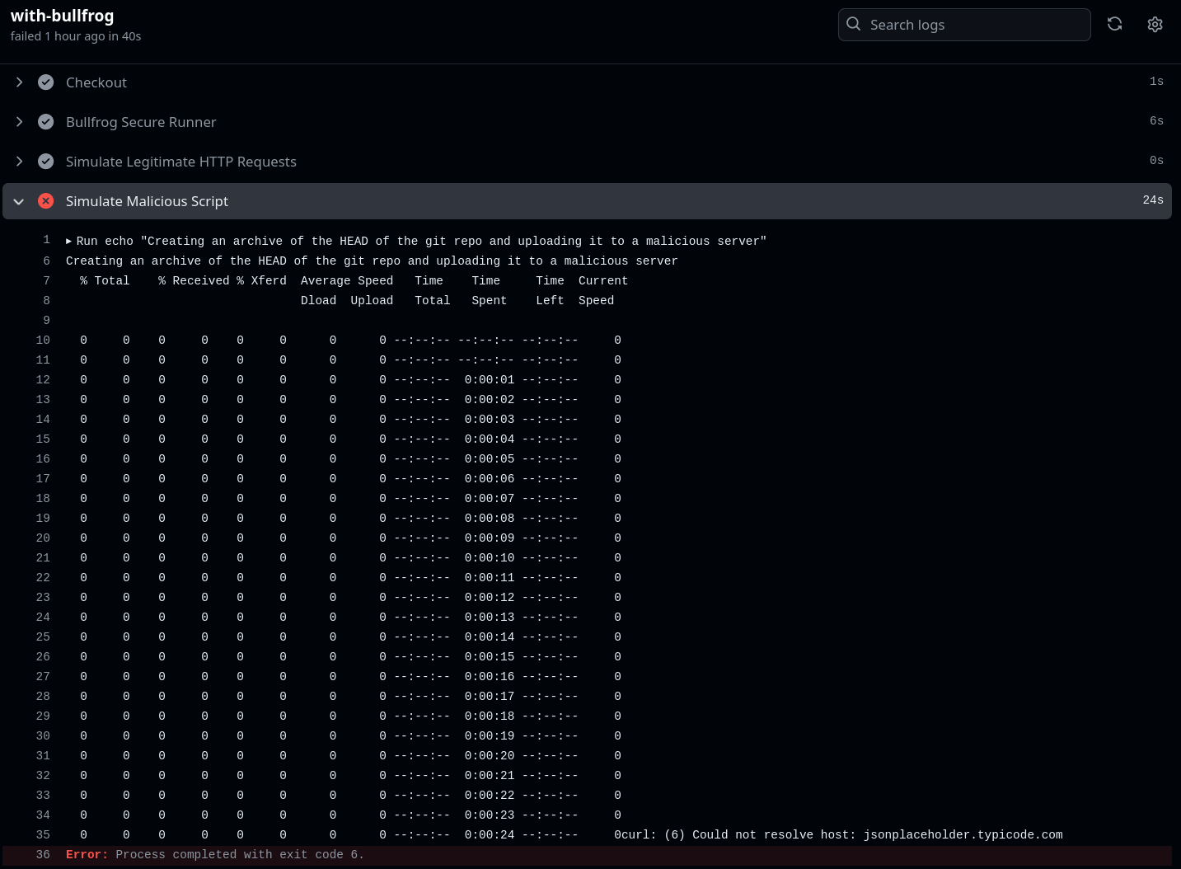Click the 24s duration on Simulate Malicious Script
Image resolution: width=1181 pixels, height=869 pixels.
pyautogui.click(x=1153, y=200)
